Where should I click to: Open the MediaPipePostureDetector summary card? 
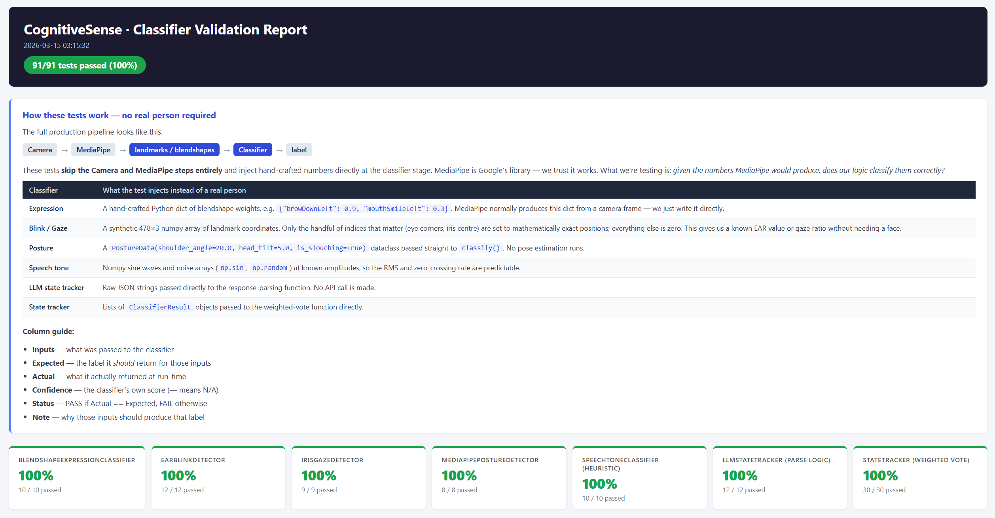tap(498, 478)
